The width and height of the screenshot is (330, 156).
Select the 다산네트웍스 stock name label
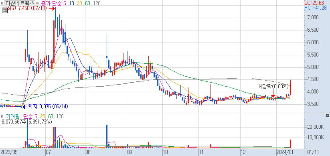[x=20, y=3]
